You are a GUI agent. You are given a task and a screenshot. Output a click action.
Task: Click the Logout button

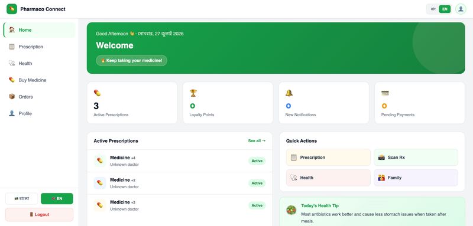point(39,215)
